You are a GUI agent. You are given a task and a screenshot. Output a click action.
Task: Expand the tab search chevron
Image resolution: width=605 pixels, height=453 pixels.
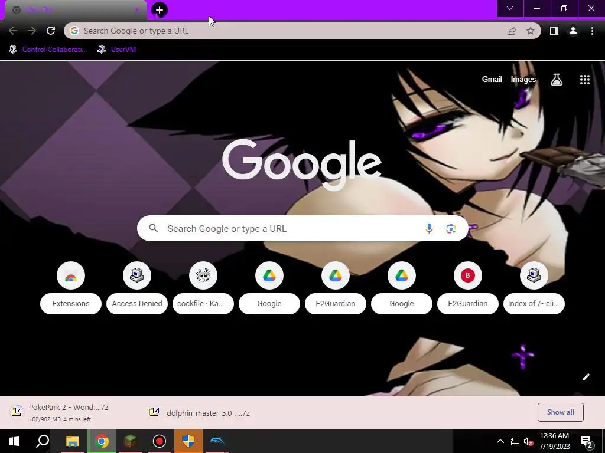click(510, 8)
